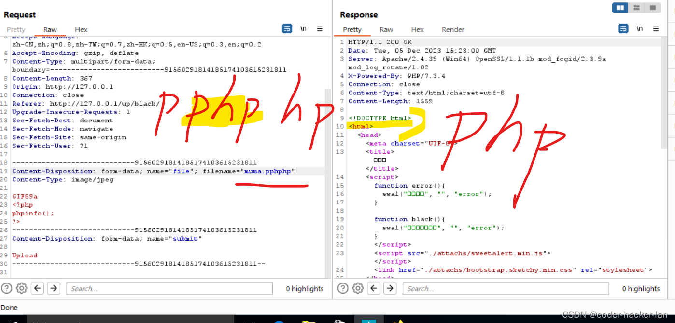675x323 pixels.
Task: Open search settings gear under Response panel
Action: coord(358,288)
